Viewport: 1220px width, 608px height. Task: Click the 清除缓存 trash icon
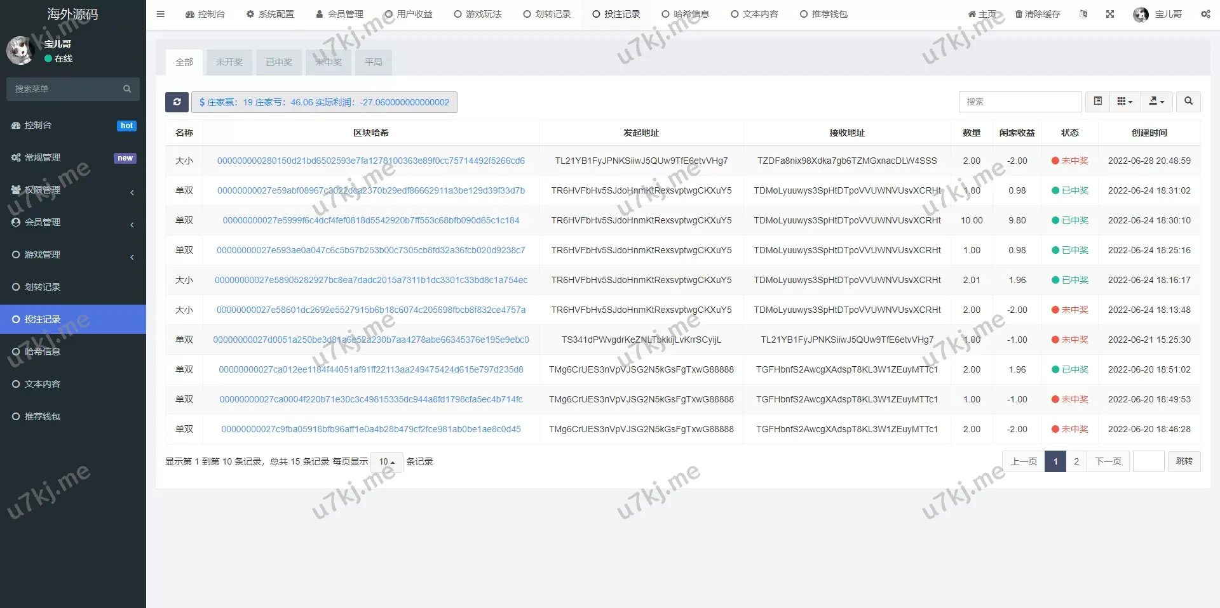[1019, 14]
